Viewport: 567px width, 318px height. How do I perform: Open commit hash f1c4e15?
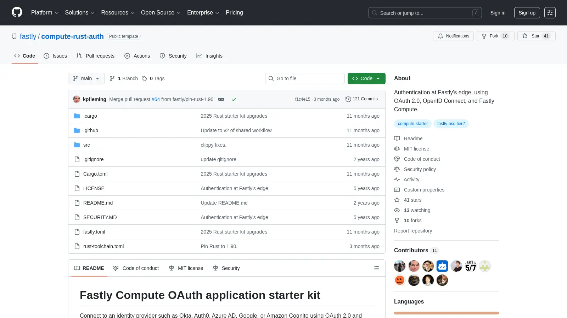tap(302, 99)
